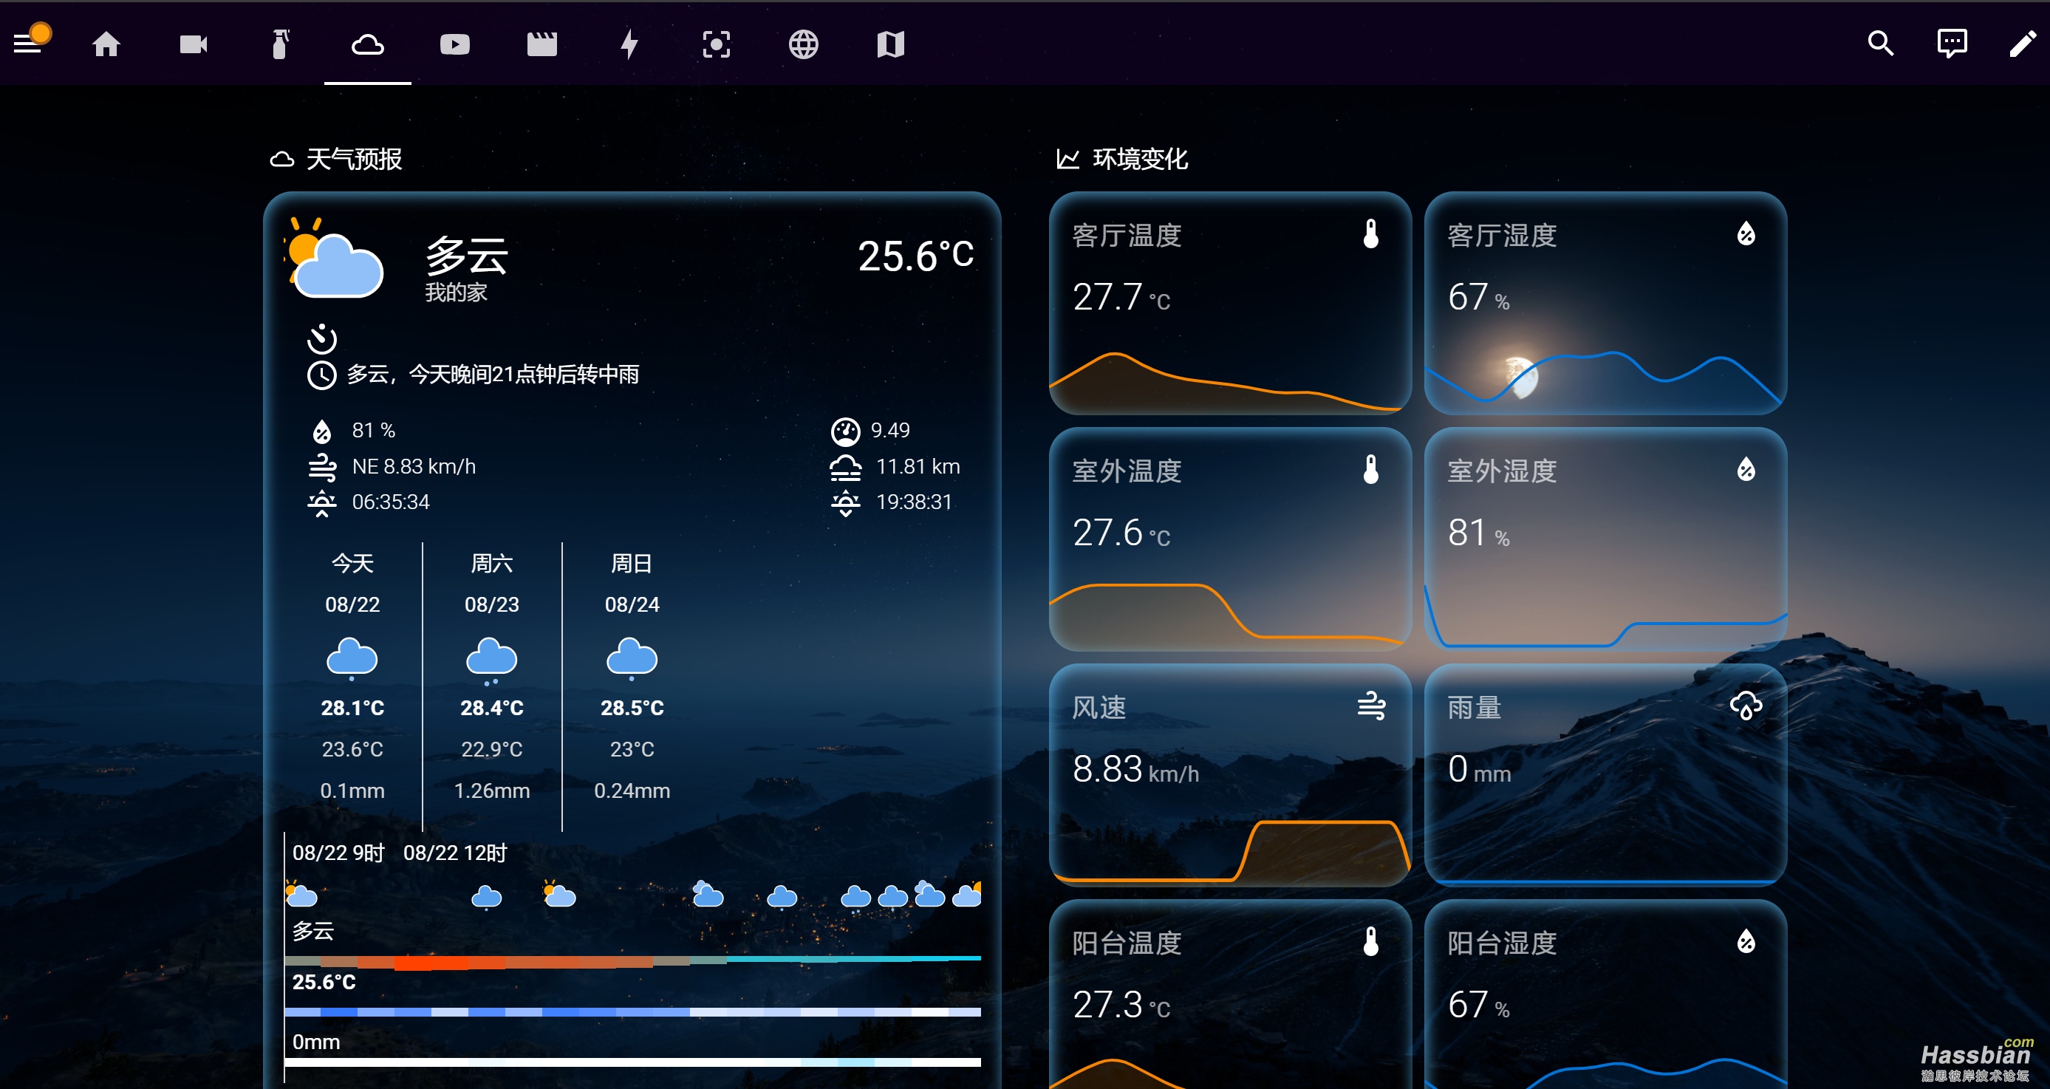Click rain cloud icon on 雨量 card
This screenshot has width=2050, height=1089.
point(1746,706)
